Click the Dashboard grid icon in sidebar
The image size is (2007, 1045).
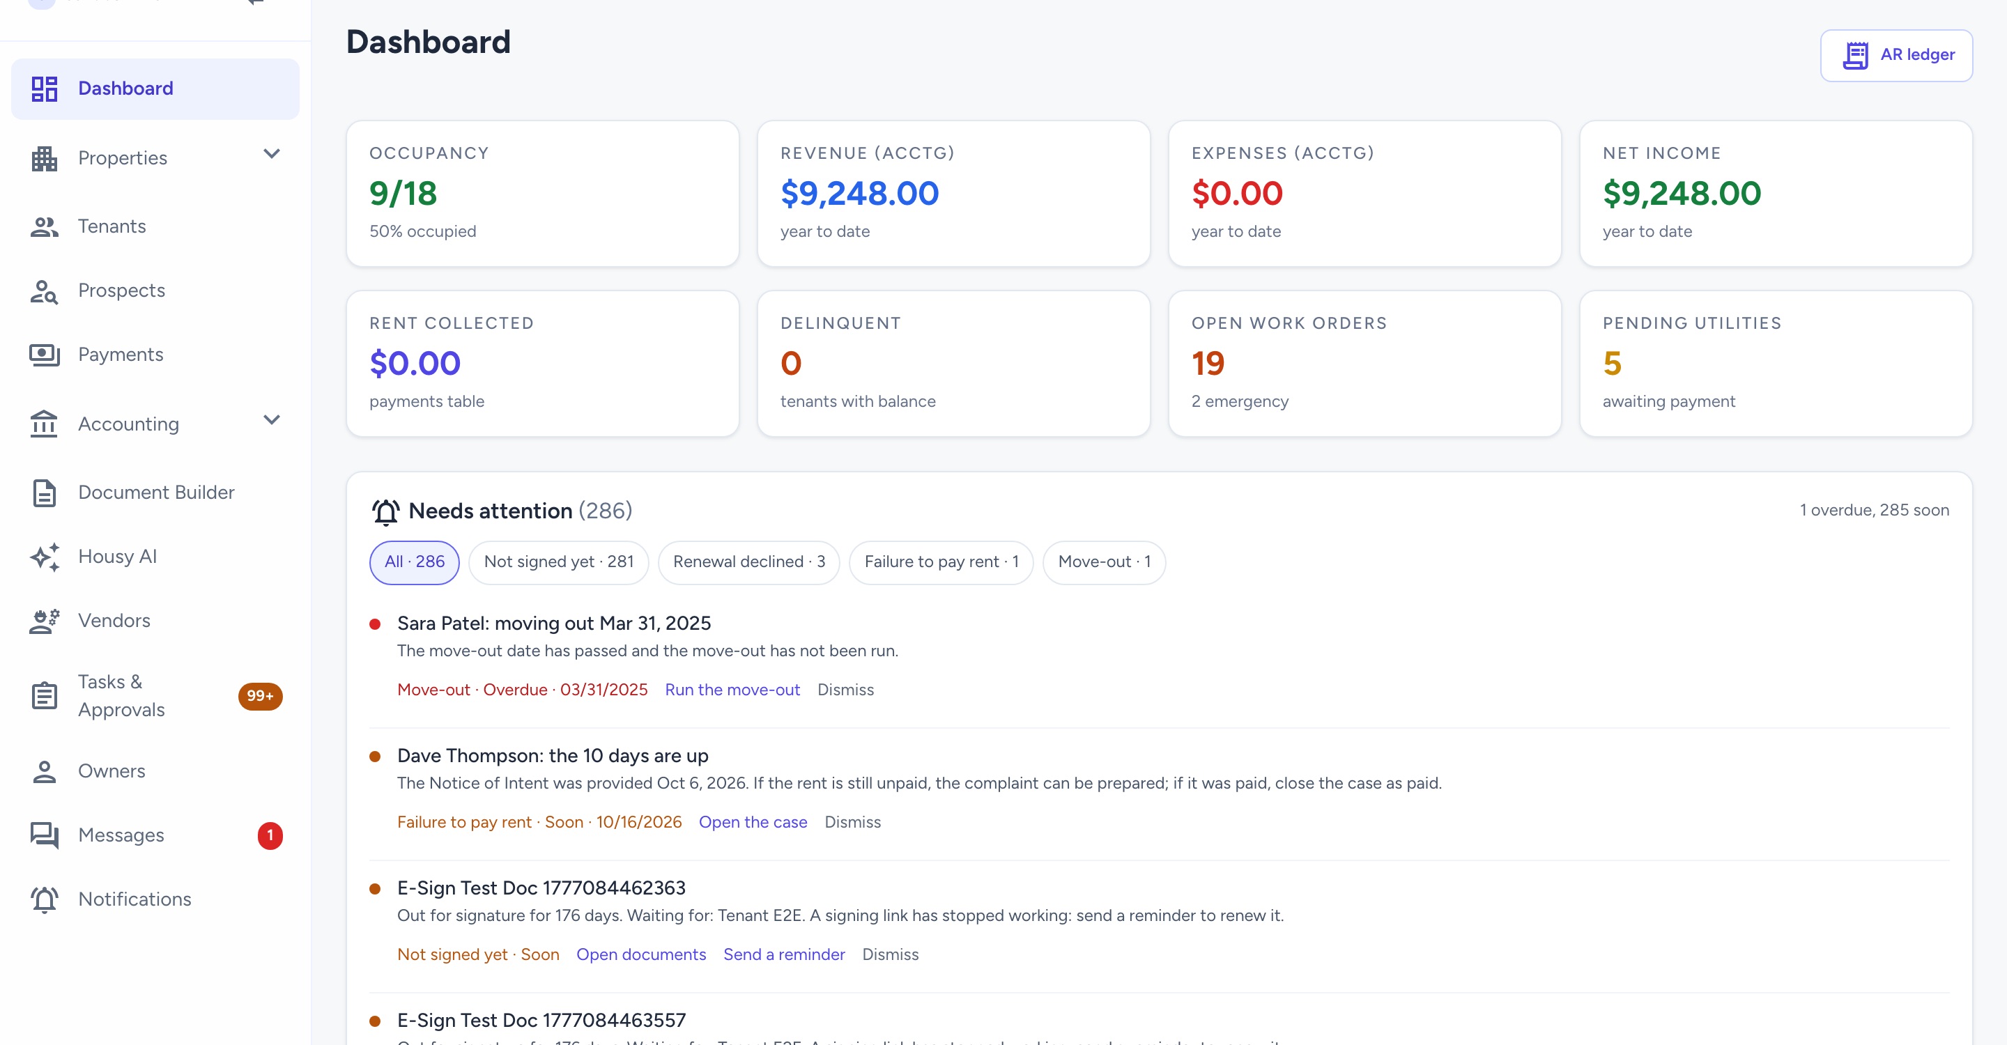(45, 88)
